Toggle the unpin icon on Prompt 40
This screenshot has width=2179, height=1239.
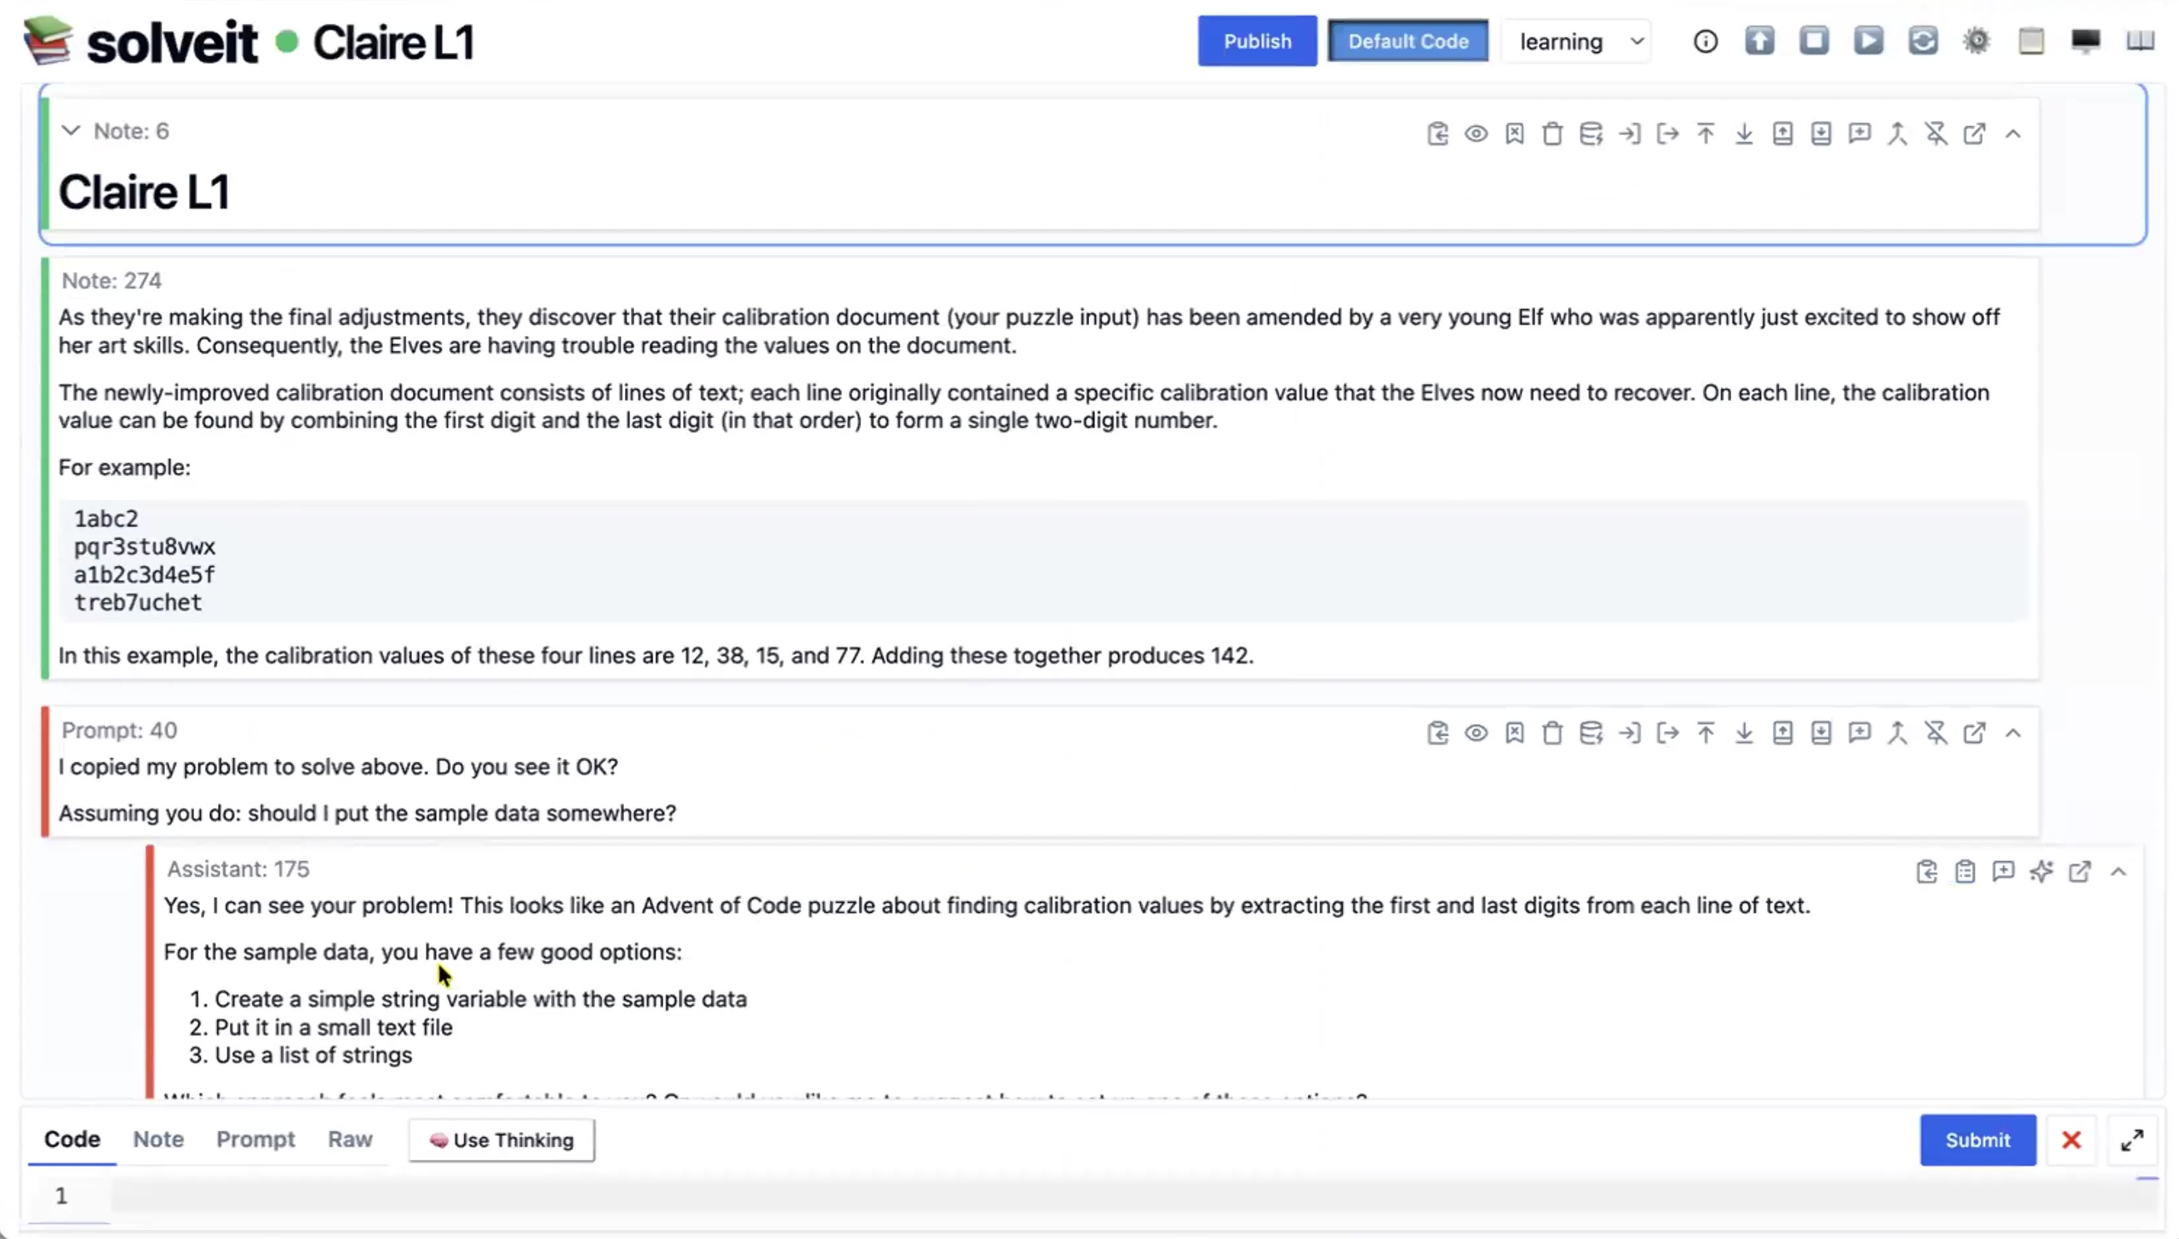tap(1936, 732)
